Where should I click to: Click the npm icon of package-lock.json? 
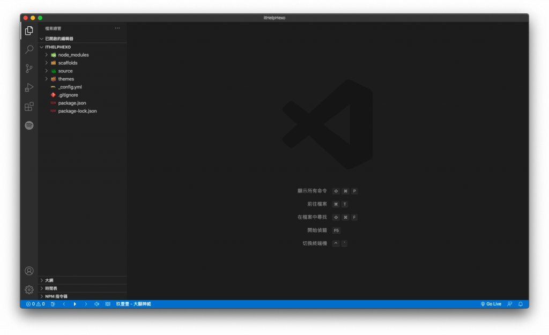tap(53, 111)
